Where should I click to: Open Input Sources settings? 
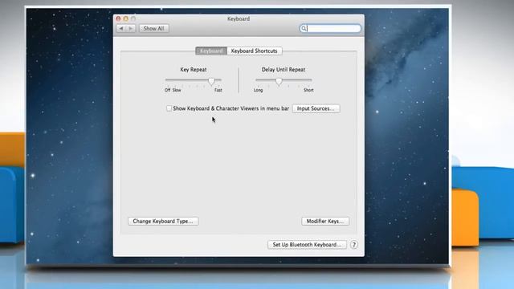point(316,108)
